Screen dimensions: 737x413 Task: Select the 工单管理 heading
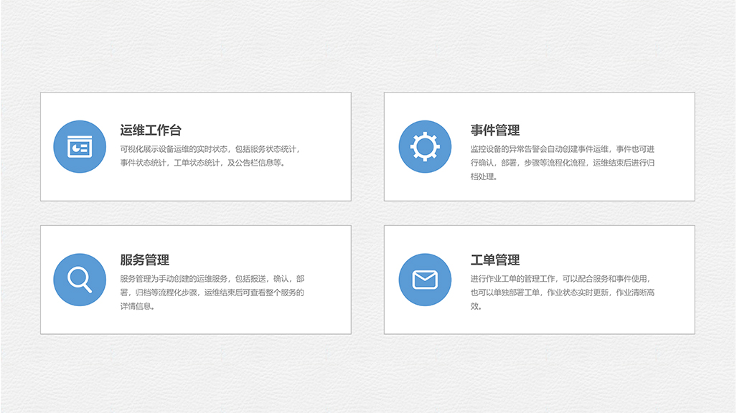[495, 260]
